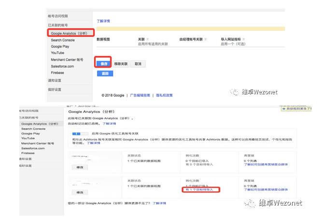Click the eye icon in the 自动规则 notification
This screenshot has height=220, width=325.
point(284,108)
